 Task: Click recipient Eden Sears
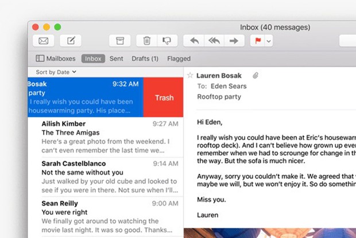point(229,86)
